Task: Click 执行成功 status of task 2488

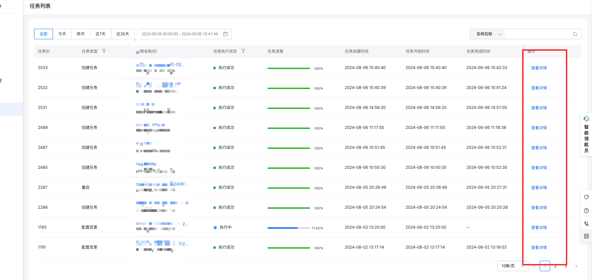Action: tap(224, 128)
